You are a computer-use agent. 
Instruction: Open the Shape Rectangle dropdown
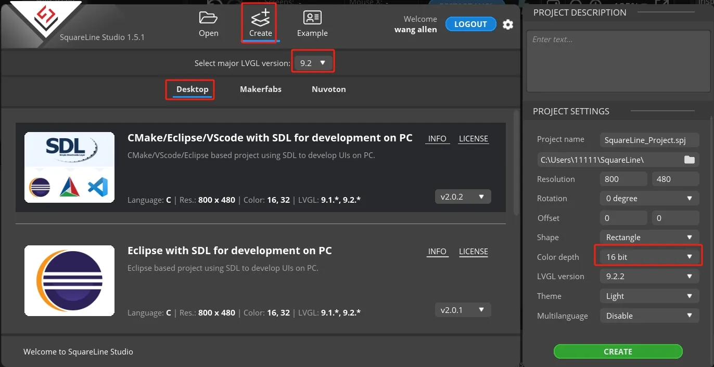pos(649,238)
